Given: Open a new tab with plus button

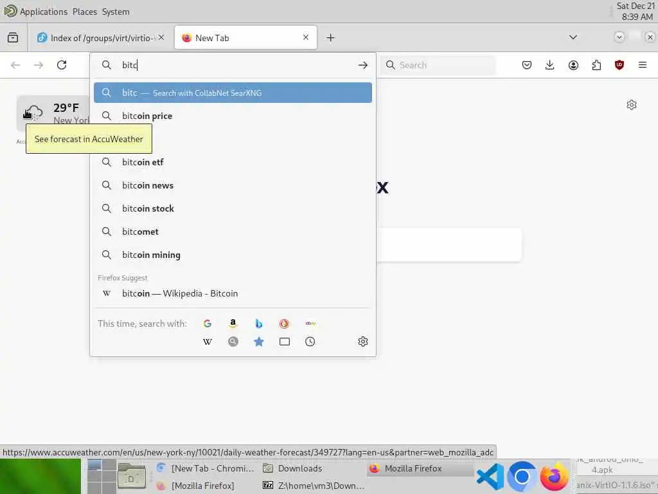Looking at the screenshot, I should (x=331, y=38).
